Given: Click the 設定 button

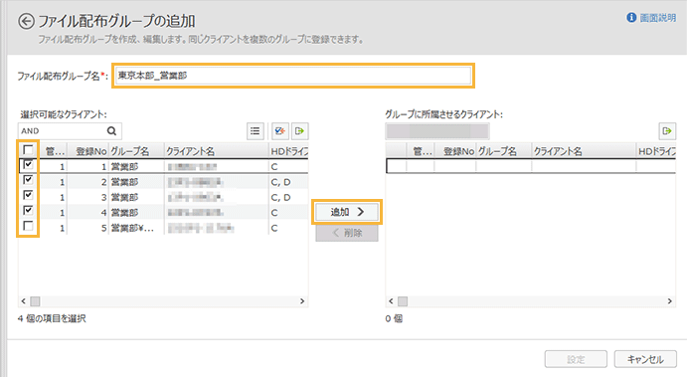Looking at the screenshot, I should click(x=576, y=359).
